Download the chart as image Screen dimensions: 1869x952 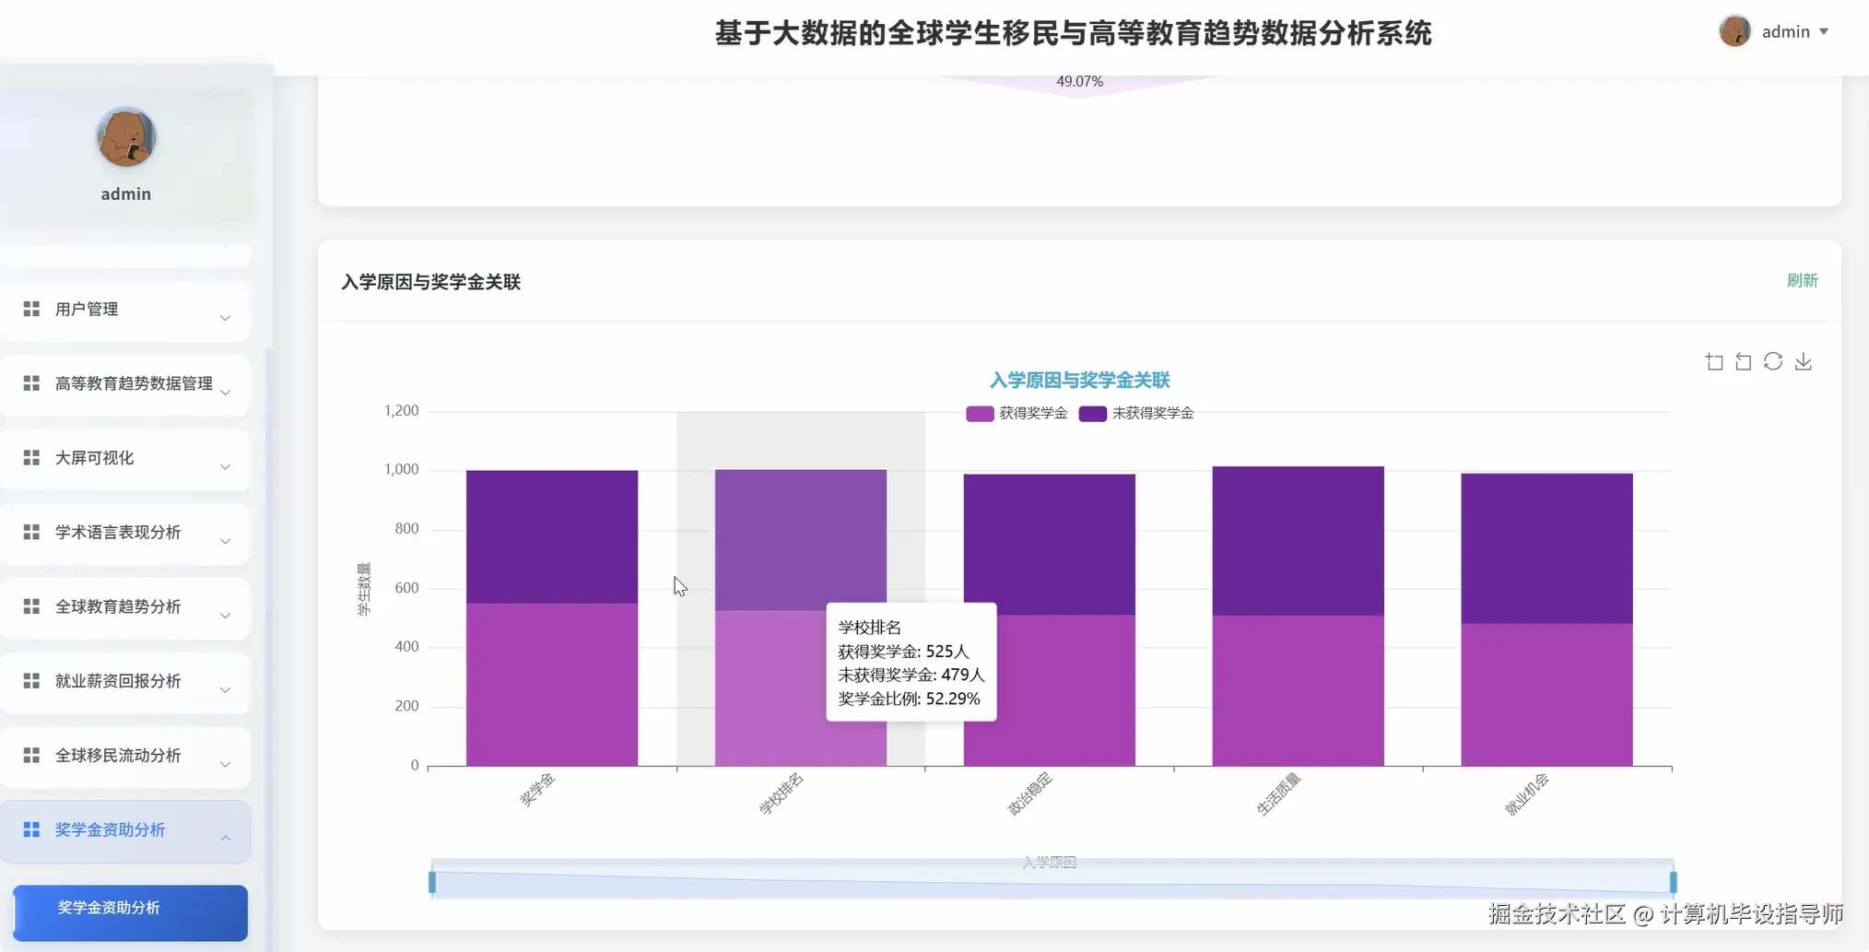click(1804, 361)
